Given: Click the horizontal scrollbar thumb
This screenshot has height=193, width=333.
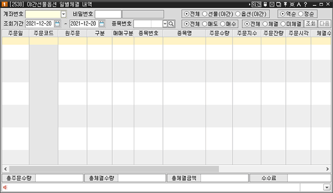Looking at the screenshot, I should [114, 169].
